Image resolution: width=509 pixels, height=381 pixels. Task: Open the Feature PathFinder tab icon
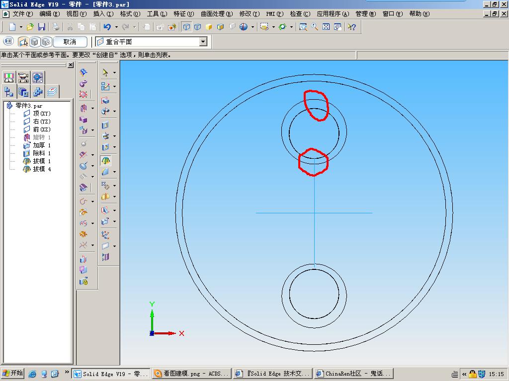pyautogui.click(x=9, y=92)
